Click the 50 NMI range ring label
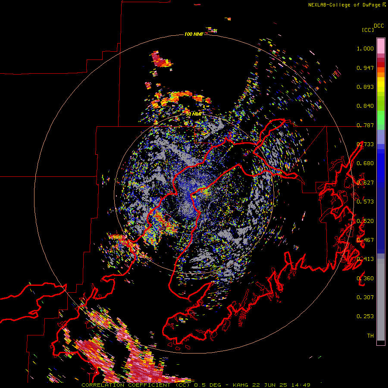The image size is (388, 388). pos(194,114)
